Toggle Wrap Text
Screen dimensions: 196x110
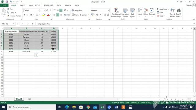(x=77, y=10)
